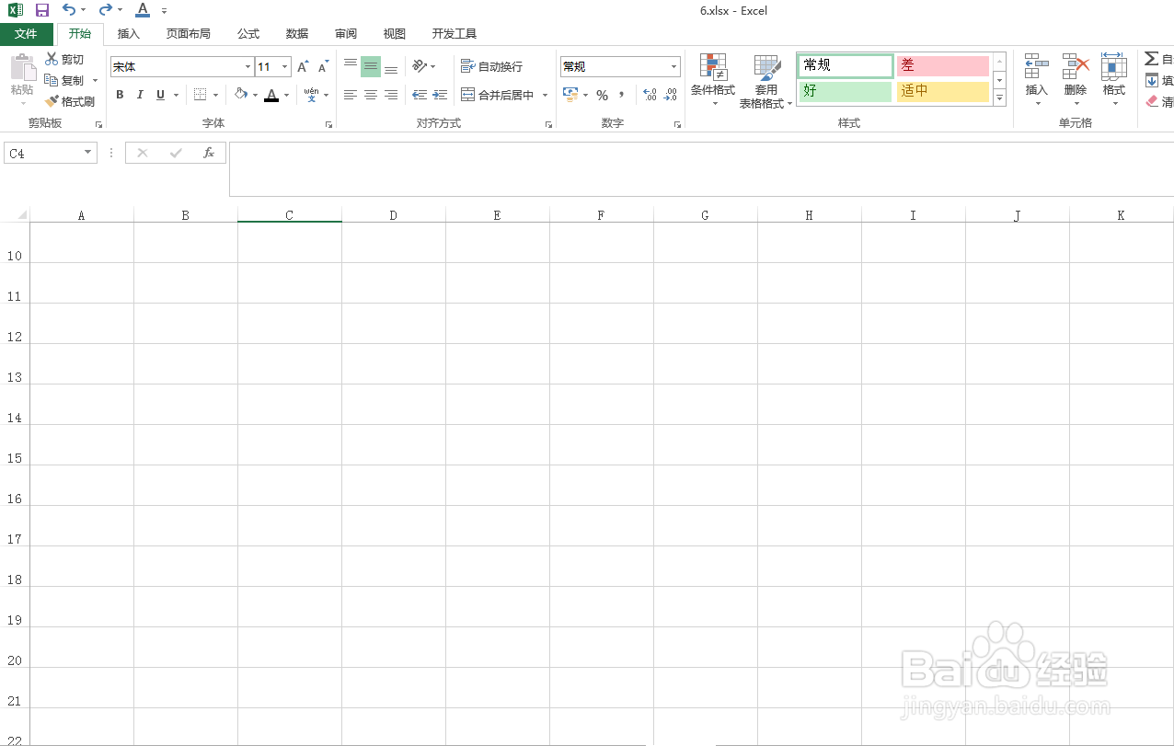Select the 好 cell style
This screenshot has height=746, width=1174.
pos(846,91)
